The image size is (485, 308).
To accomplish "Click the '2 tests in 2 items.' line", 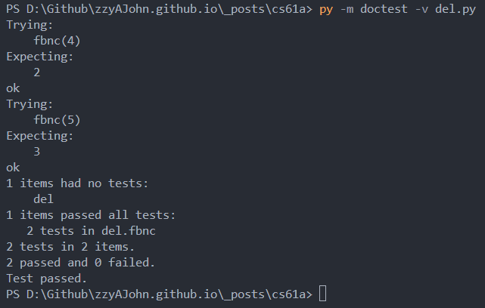I will tap(70, 247).
